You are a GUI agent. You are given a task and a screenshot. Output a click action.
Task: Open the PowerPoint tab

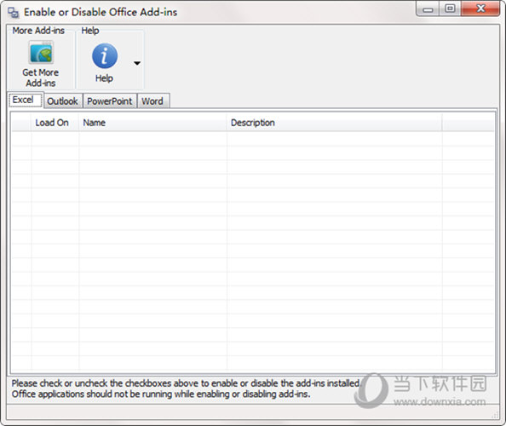[109, 101]
